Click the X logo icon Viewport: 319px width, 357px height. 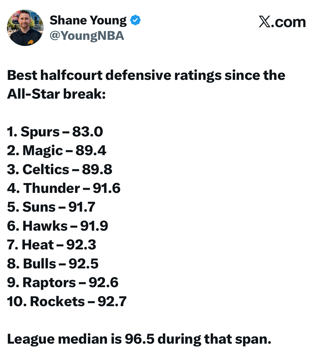264,22
